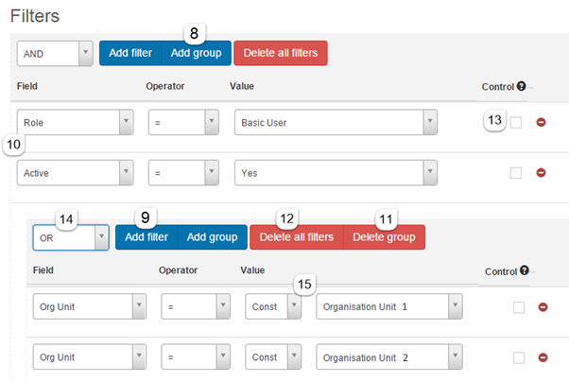This screenshot has height=382, width=569.
Task: Open the AND logic operator dropdown
Action: (56, 53)
